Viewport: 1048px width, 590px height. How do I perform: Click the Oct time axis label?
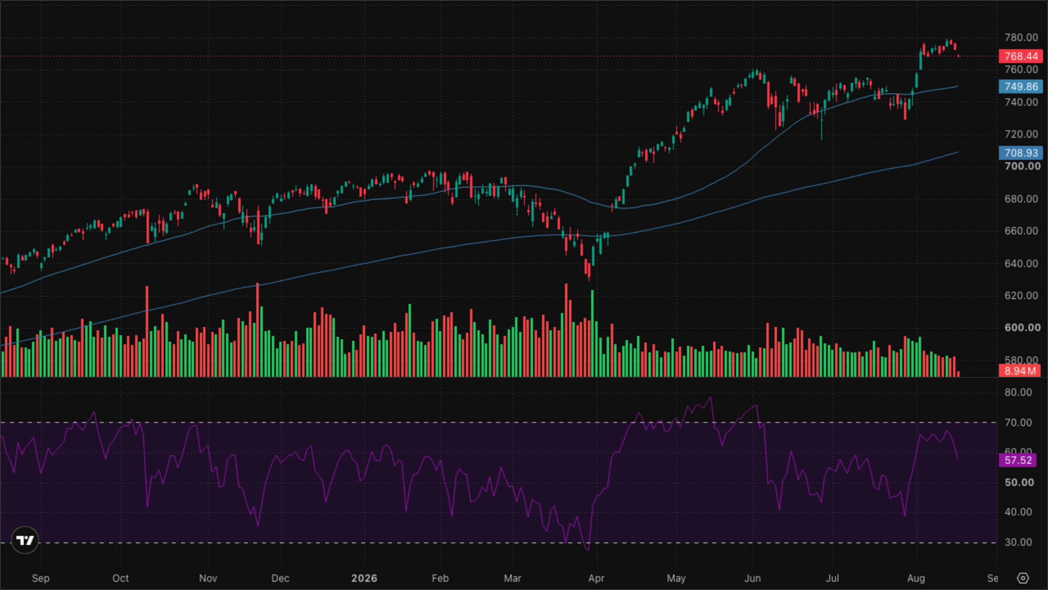pos(120,579)
